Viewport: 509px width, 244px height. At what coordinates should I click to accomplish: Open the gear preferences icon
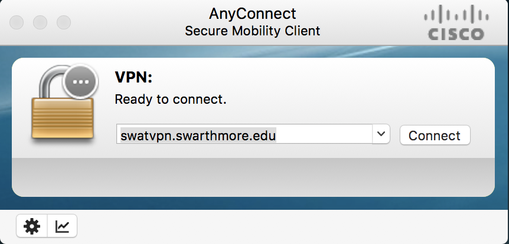coord(32,226)
